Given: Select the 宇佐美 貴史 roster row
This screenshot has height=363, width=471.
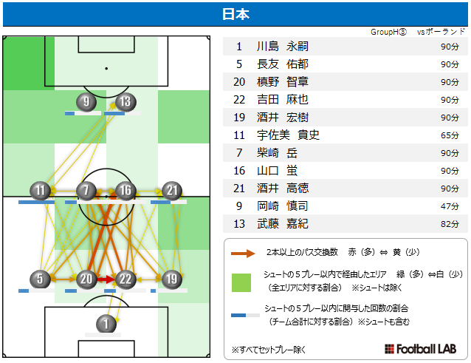Looking at the screenshot, I should coord(345,135).
